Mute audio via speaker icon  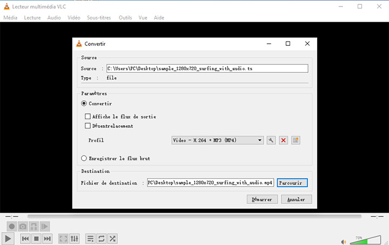pyautogui.click(x=344, y=242)
